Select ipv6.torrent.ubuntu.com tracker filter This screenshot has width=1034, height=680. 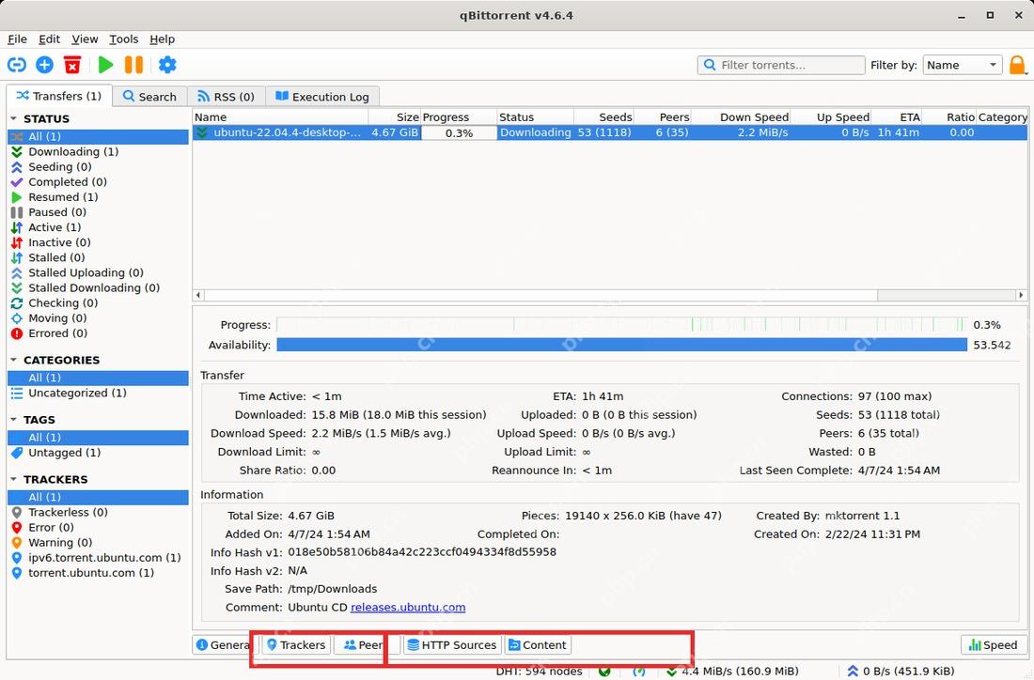coord(96,558)
